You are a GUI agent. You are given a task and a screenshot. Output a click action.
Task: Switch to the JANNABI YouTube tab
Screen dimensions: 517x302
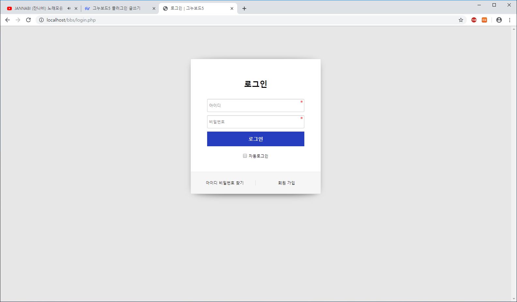(x=36, y=8)
